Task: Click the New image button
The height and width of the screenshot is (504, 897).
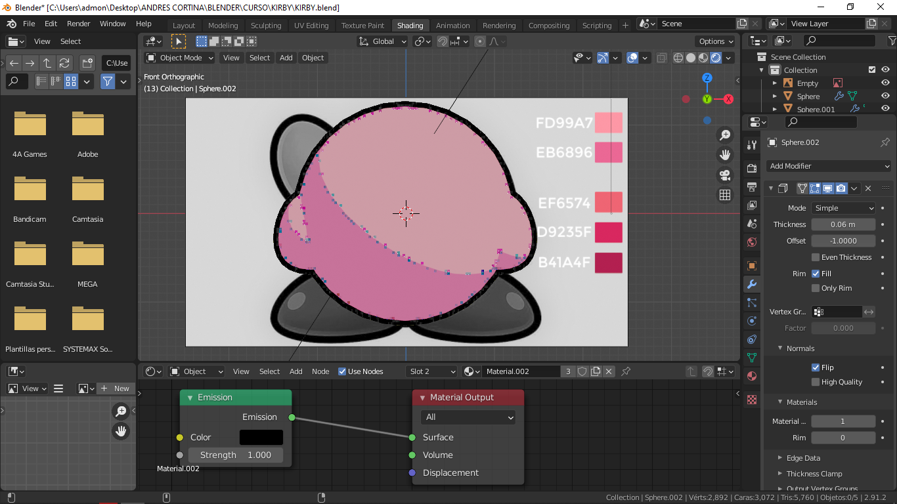Action: [116, 388]
